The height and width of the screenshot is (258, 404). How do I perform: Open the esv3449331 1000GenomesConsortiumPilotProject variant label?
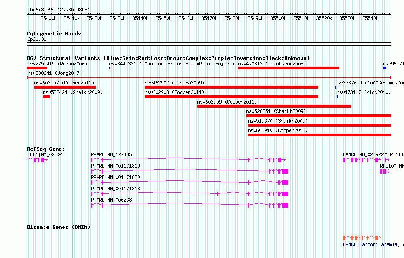[172, 64]
